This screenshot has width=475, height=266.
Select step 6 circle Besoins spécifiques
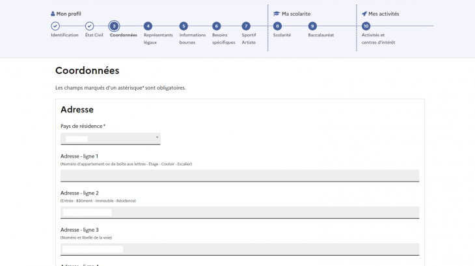(216, 26)
